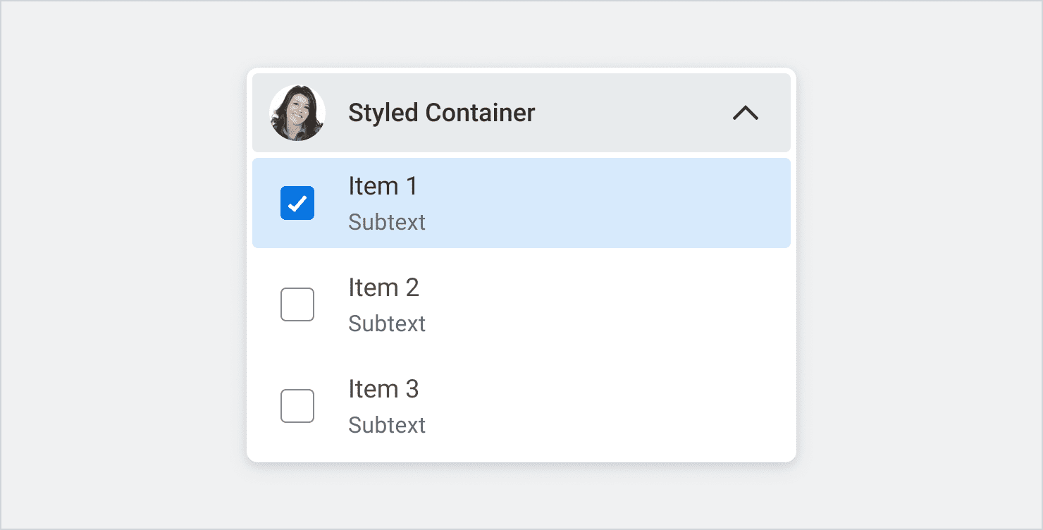Click empty header space left of the chevron
This screenshot has height=530, width=1043.
click(x=634, y=113)
